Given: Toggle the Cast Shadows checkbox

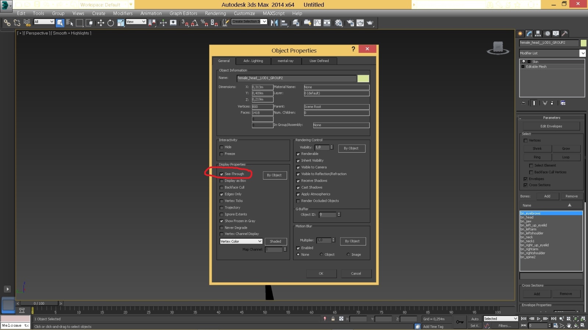Looking at the screenshot, I should [298, 188].
